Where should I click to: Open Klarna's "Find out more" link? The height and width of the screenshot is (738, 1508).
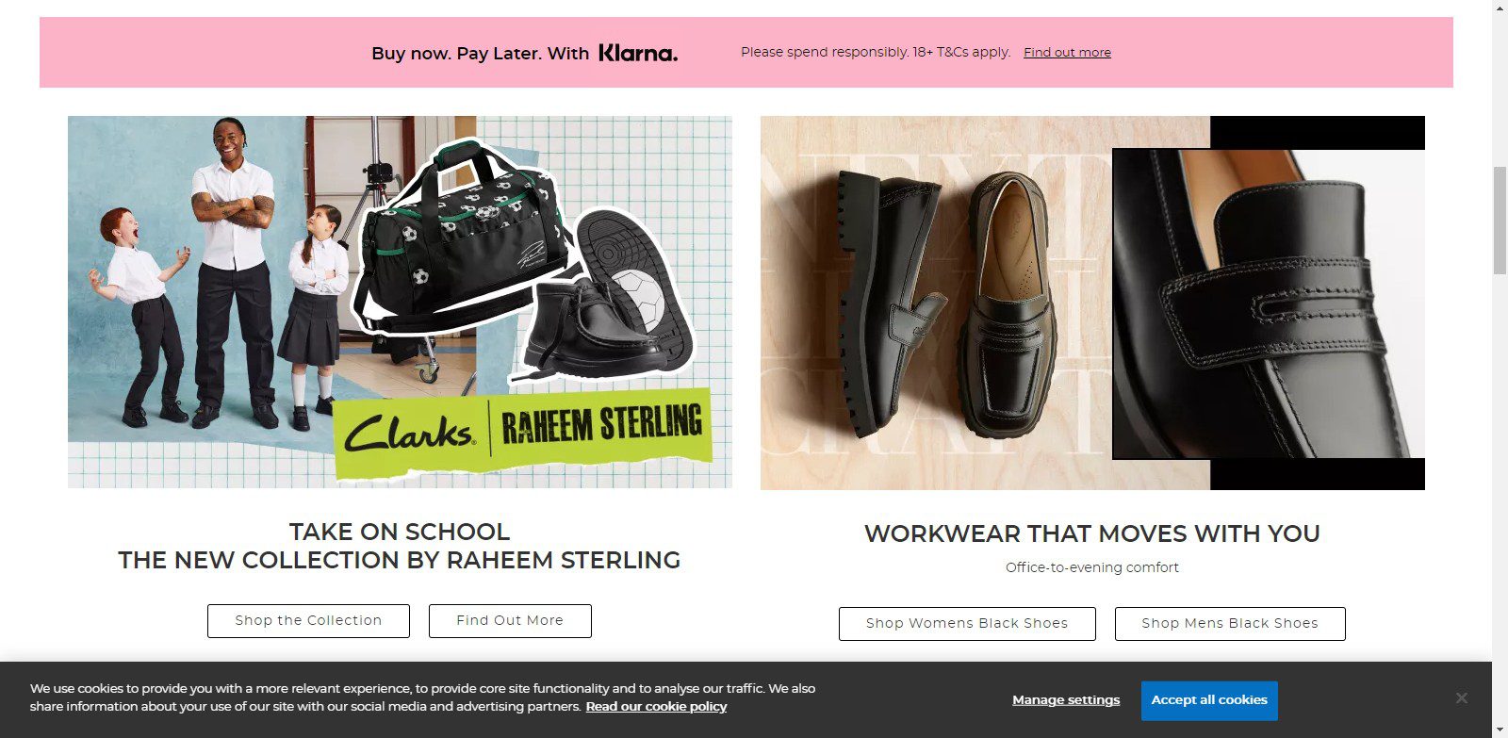click(1067, 53)
